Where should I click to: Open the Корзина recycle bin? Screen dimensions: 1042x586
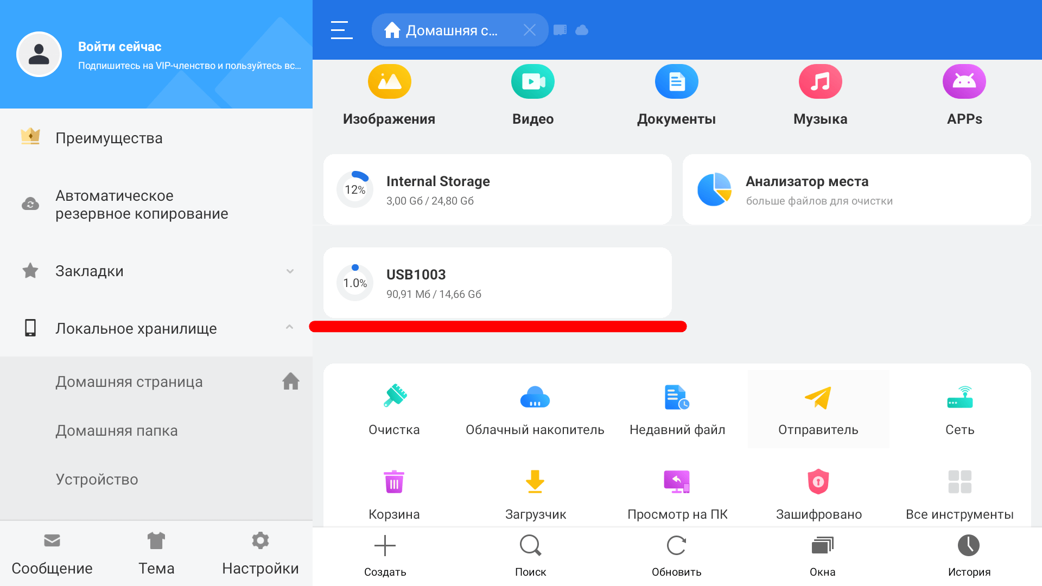tap(395, 495)
